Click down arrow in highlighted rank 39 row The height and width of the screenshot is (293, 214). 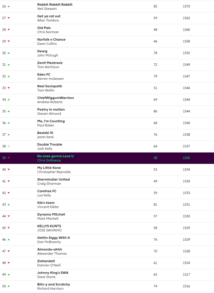[9, 158]
